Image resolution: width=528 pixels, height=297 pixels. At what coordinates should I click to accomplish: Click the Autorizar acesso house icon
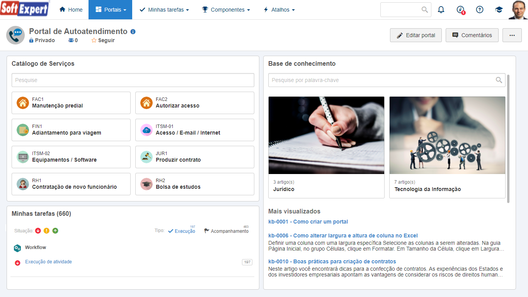click(146, 103)
